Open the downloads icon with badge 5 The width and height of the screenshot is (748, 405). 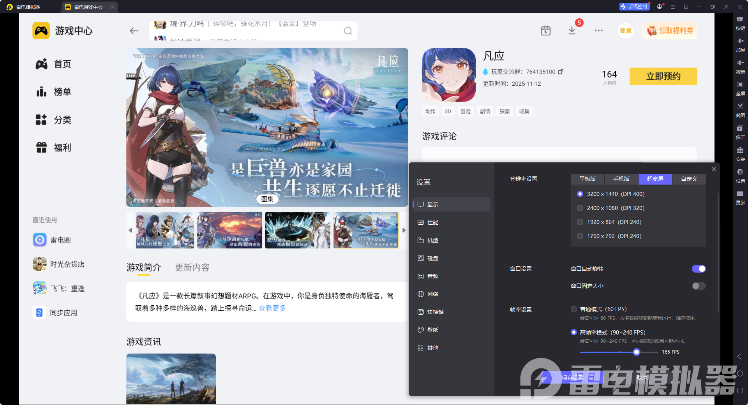[572, 30]
